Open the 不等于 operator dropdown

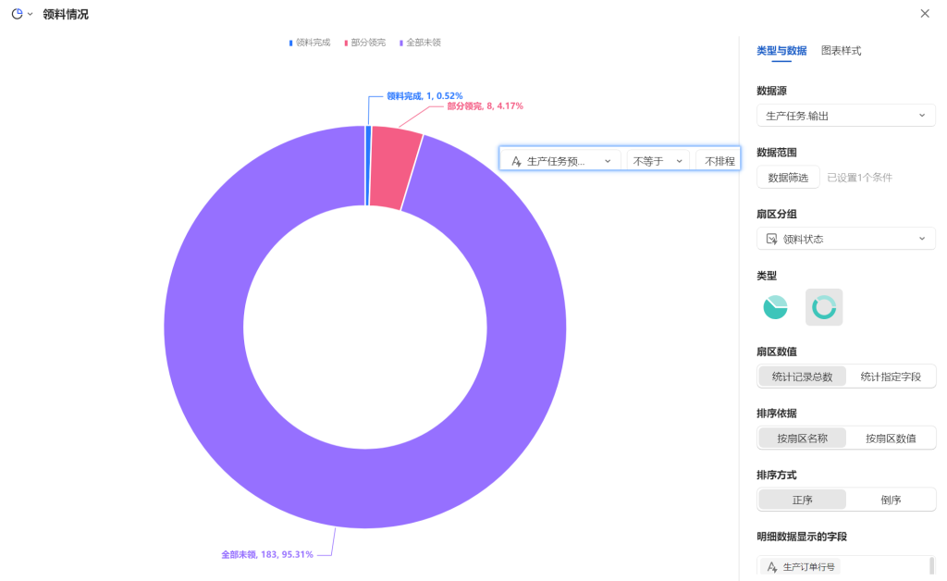tap(658, 161)
